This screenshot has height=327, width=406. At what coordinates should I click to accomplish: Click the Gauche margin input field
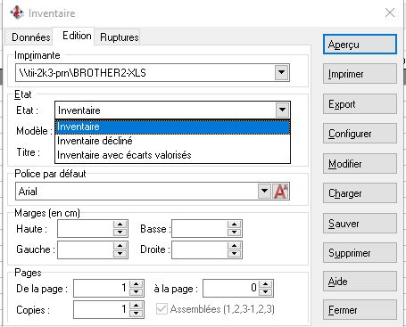pos(86,249)
